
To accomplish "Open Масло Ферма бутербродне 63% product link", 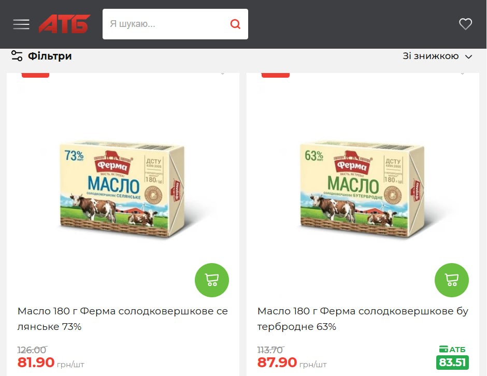I will tap(363, 319).
